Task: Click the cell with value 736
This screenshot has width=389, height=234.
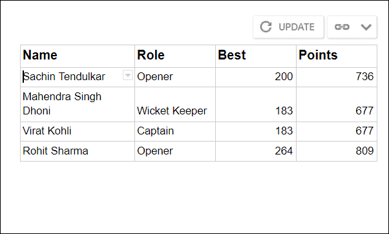Action: tap(337, 77)
